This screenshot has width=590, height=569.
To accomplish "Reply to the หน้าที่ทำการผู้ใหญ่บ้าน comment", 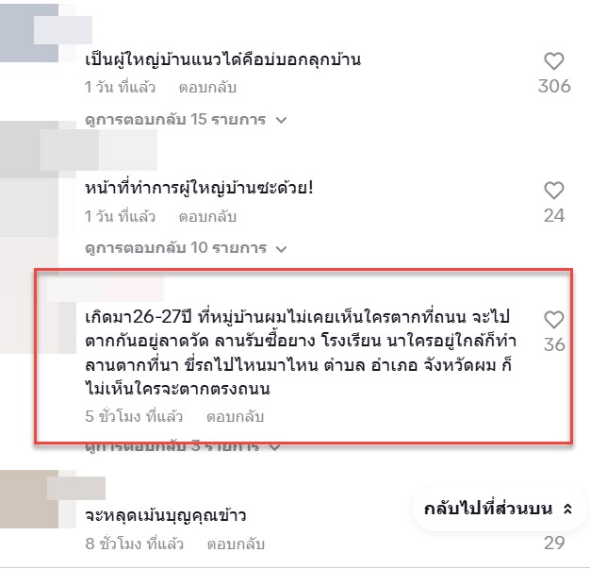I will (x=207, y=217).
